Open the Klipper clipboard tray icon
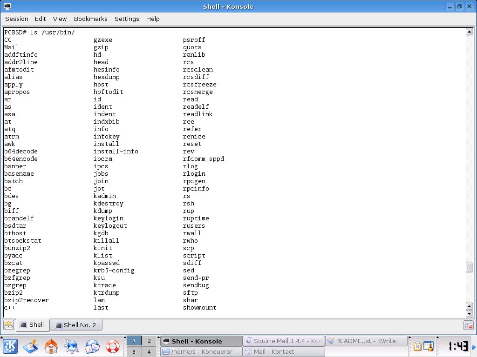This screenshot has height=357, width=477. [417, 346]
